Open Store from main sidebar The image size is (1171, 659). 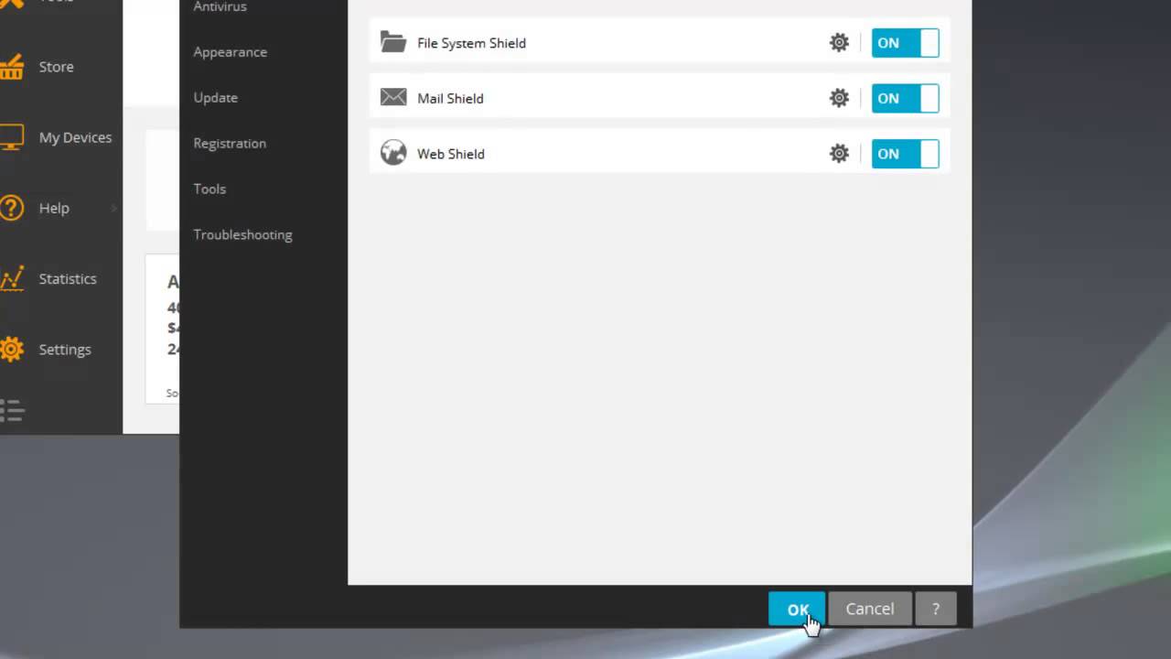(x=57, y=67)
